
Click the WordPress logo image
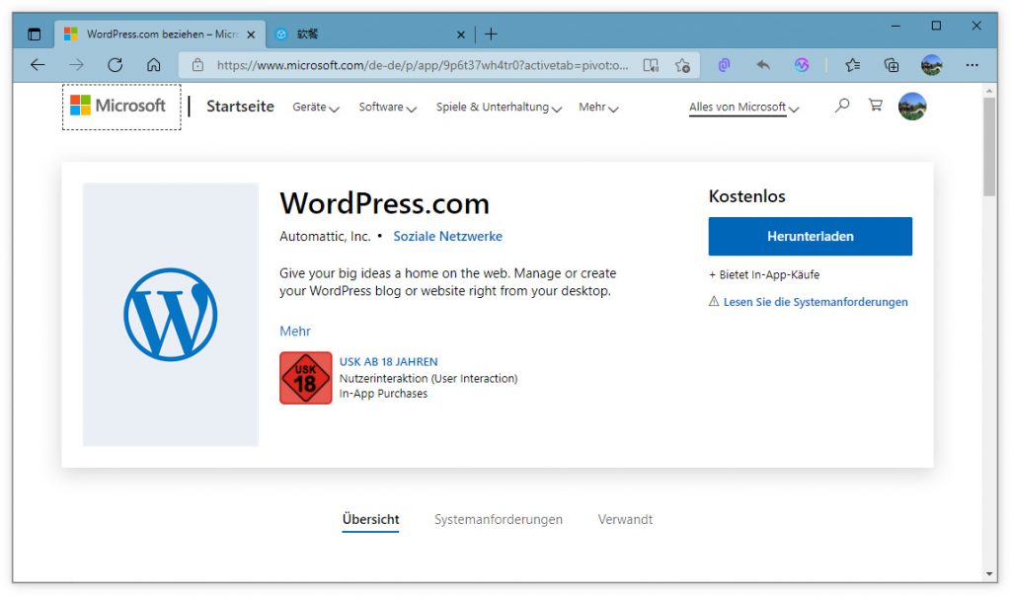point(170,313)
